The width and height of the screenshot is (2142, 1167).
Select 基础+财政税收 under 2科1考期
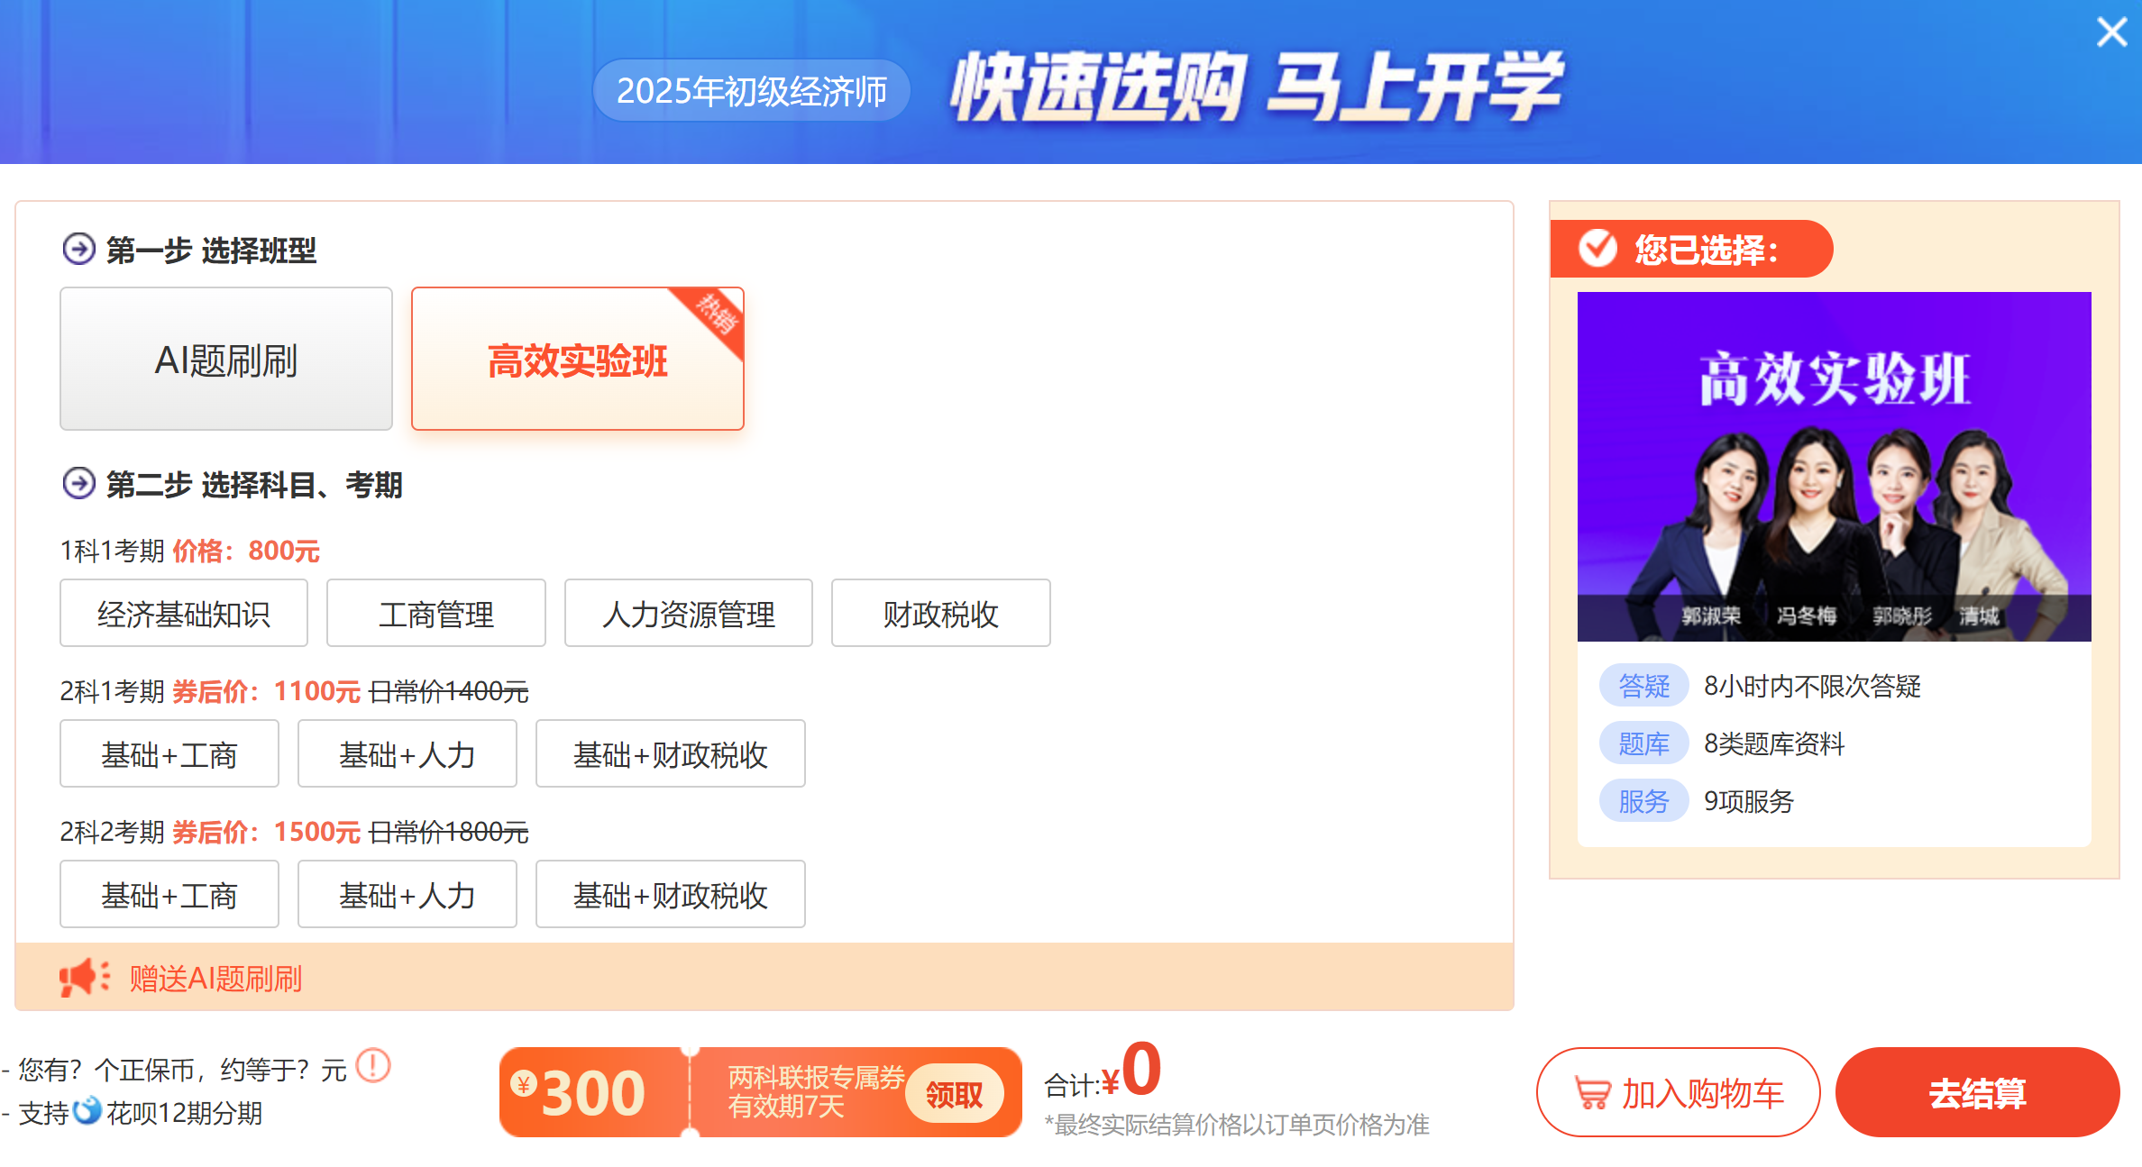coord(671,753)
